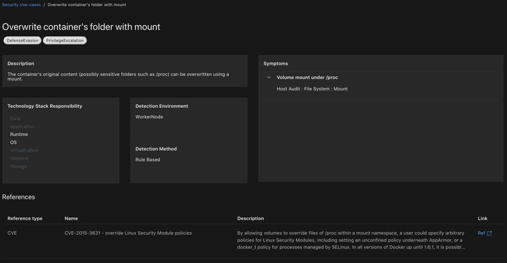
Task: Click the Reference type column header
Action: [25, 218]
